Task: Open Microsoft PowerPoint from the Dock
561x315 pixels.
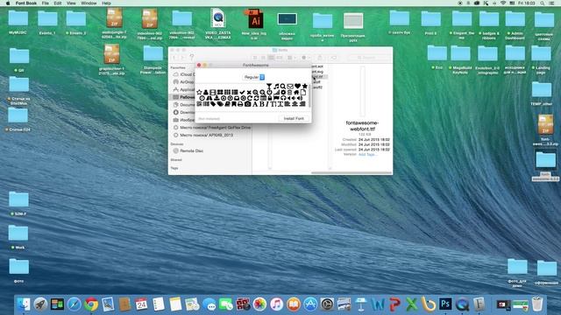Action: coord(394,304)
